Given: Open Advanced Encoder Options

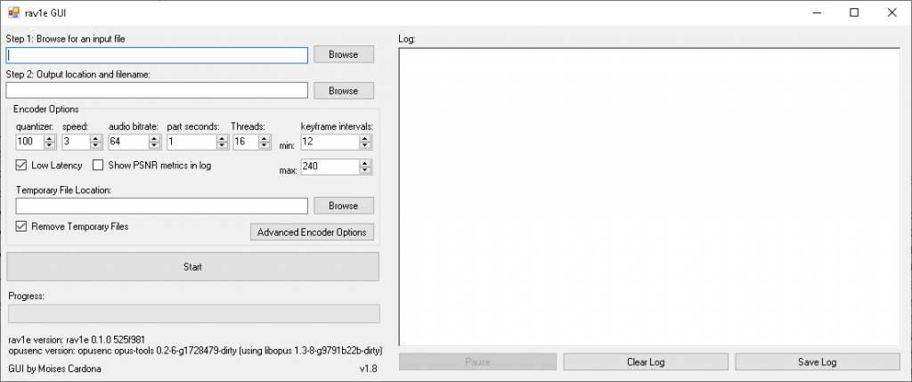Looking at the screenshot, I should point(312,232).
